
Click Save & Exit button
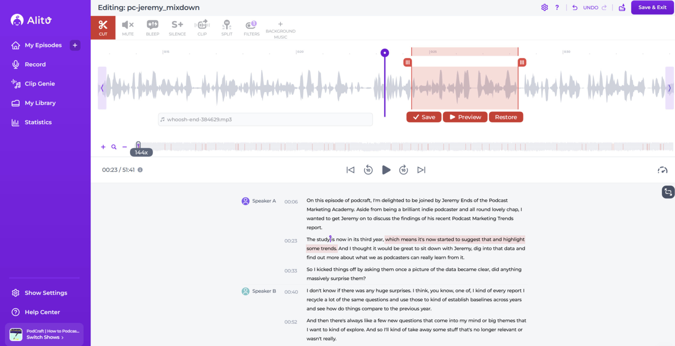pos(652,7)
